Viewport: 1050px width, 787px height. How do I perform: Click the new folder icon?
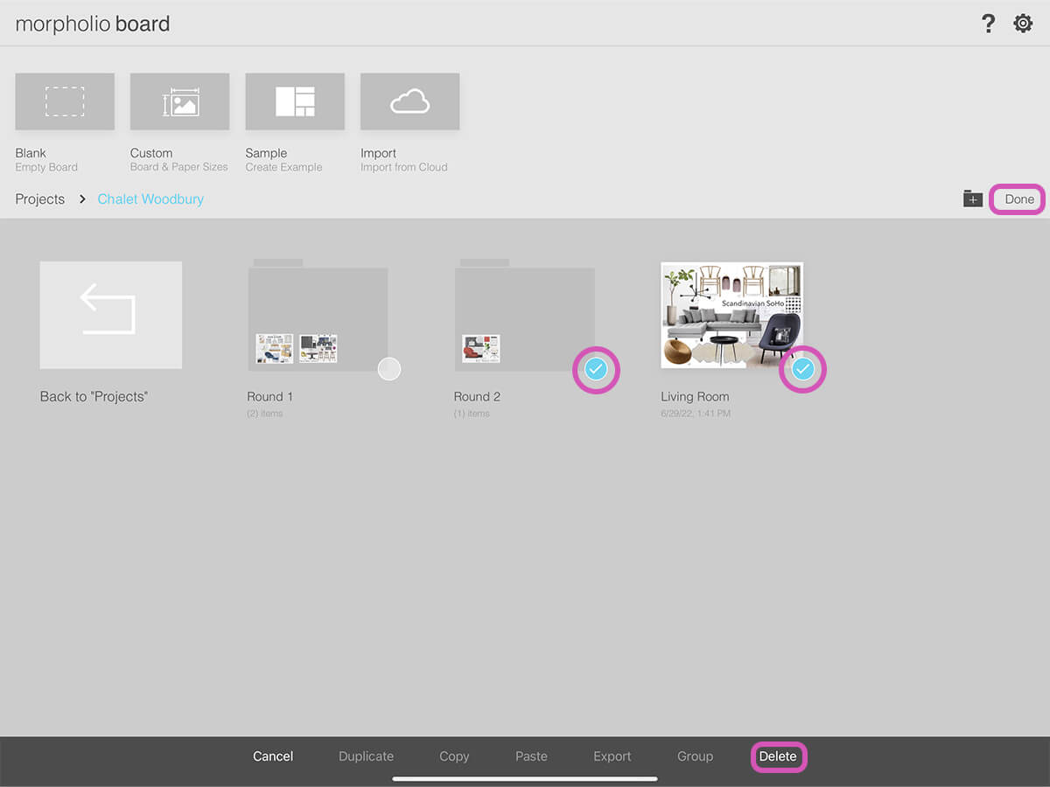(973, 198)
